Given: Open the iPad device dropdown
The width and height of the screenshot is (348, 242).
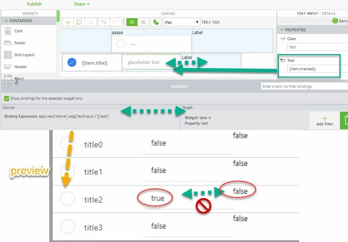Looking at the screenshot, I should (x=181, y=22).
